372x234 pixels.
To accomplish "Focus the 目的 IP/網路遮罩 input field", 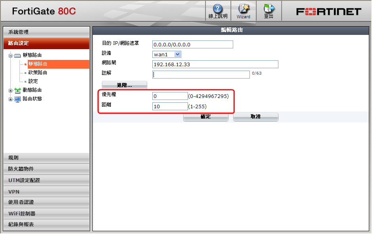I will [193, 44].
